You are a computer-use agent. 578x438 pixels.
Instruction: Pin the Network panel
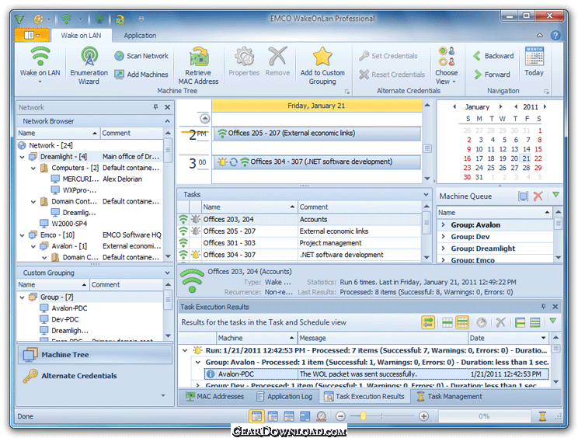click(x=155, y=107)
